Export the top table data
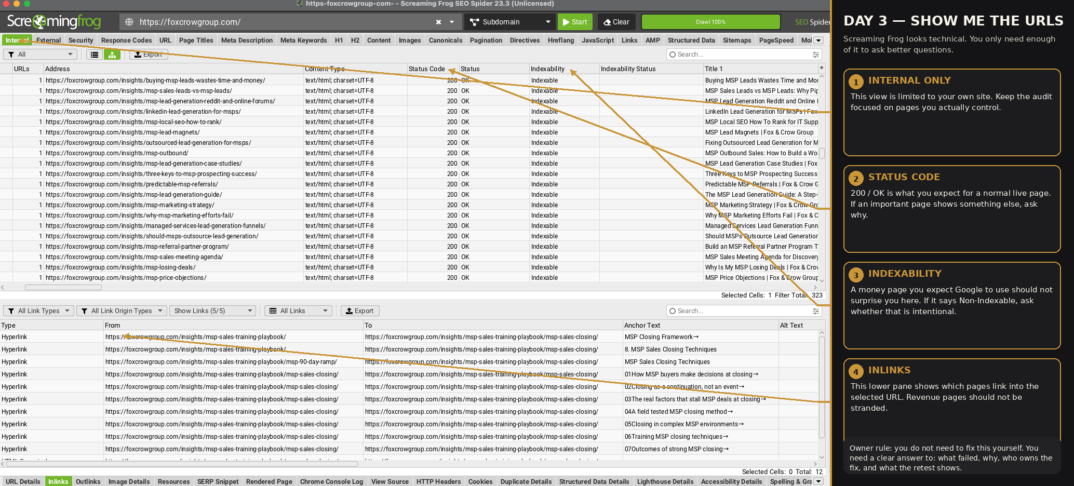This screenshot has width=1074, height=486. point(149,55)
